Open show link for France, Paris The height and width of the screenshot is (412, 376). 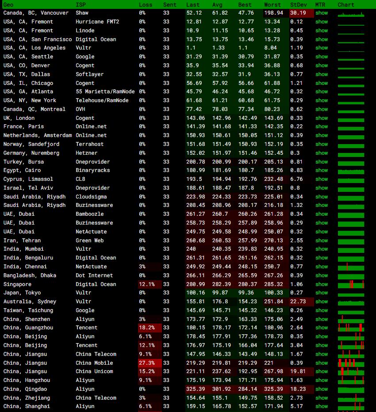[x=322, y=126]
